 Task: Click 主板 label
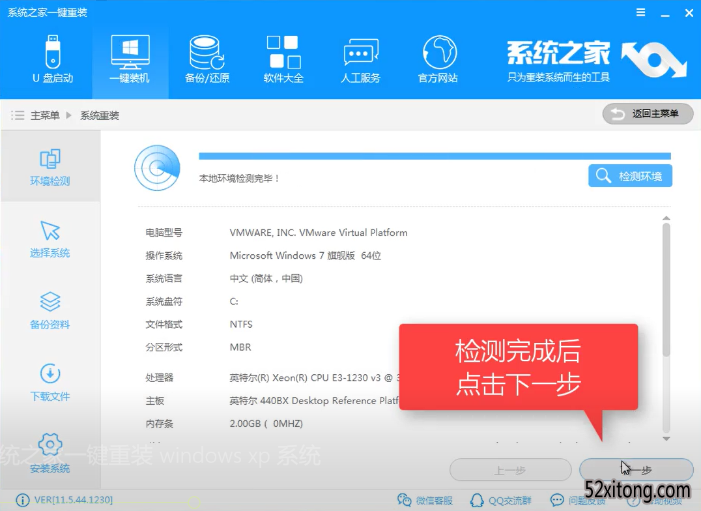154,400
